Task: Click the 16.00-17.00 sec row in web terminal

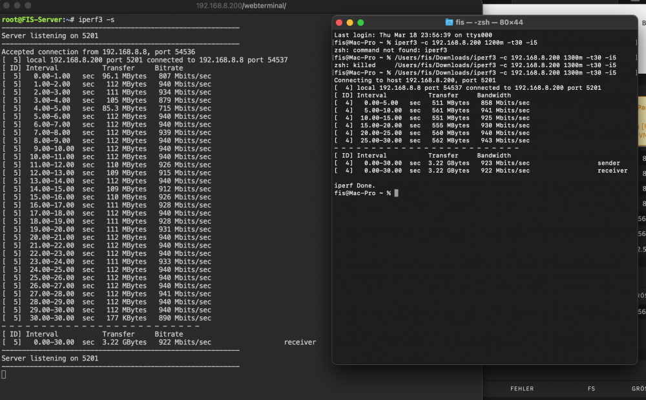Action: point(107,205)
